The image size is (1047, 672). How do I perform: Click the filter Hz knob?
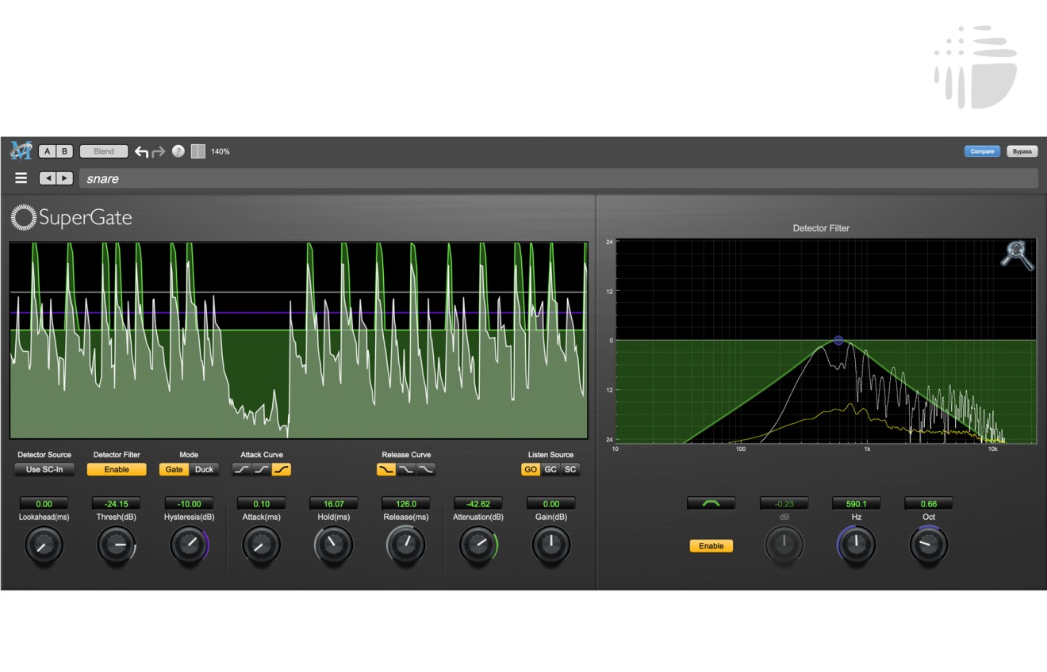point(857,545)
